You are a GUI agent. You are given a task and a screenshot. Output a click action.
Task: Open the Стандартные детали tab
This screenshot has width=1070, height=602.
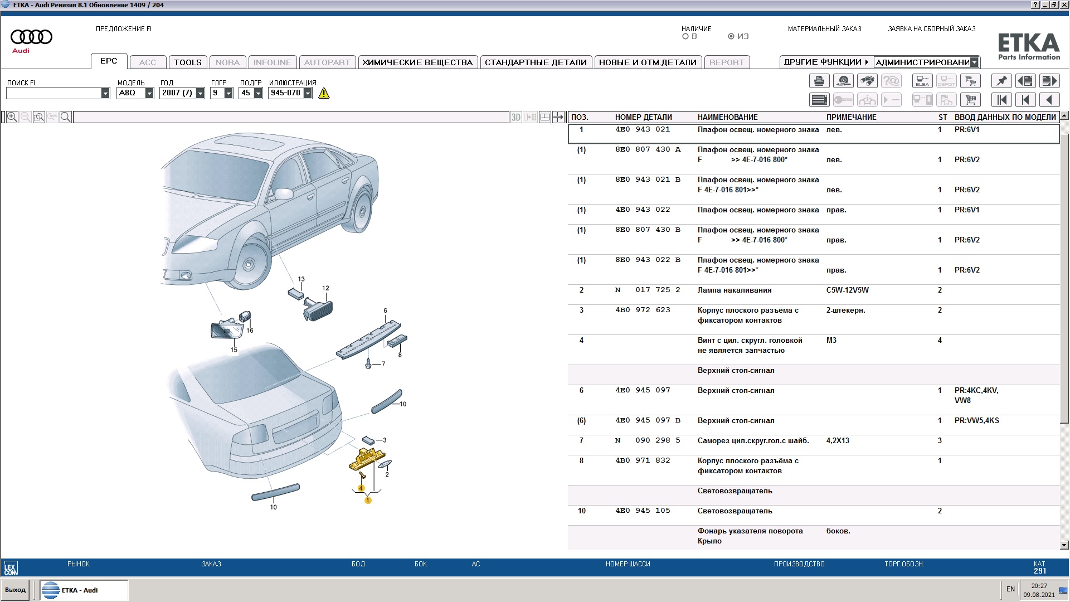click(535, 62)
